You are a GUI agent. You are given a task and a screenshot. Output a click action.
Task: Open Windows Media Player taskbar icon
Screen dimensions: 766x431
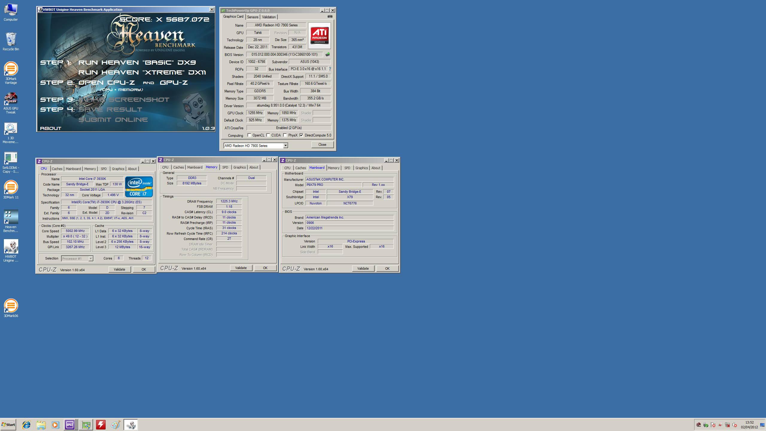coord(55,425)
